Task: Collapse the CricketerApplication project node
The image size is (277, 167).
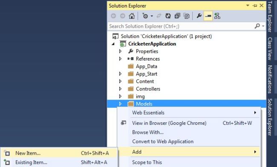Action: click(113, 44)
